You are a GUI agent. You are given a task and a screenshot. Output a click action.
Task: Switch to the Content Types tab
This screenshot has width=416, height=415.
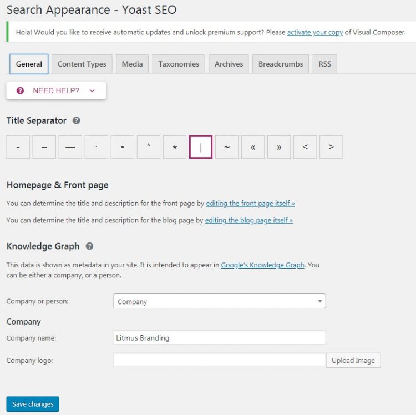coord(82,64)
